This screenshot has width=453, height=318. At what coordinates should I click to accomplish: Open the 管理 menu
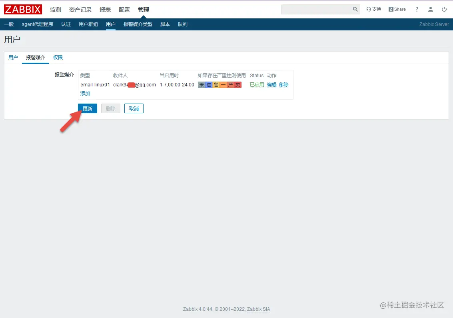[x=143, y=9]
